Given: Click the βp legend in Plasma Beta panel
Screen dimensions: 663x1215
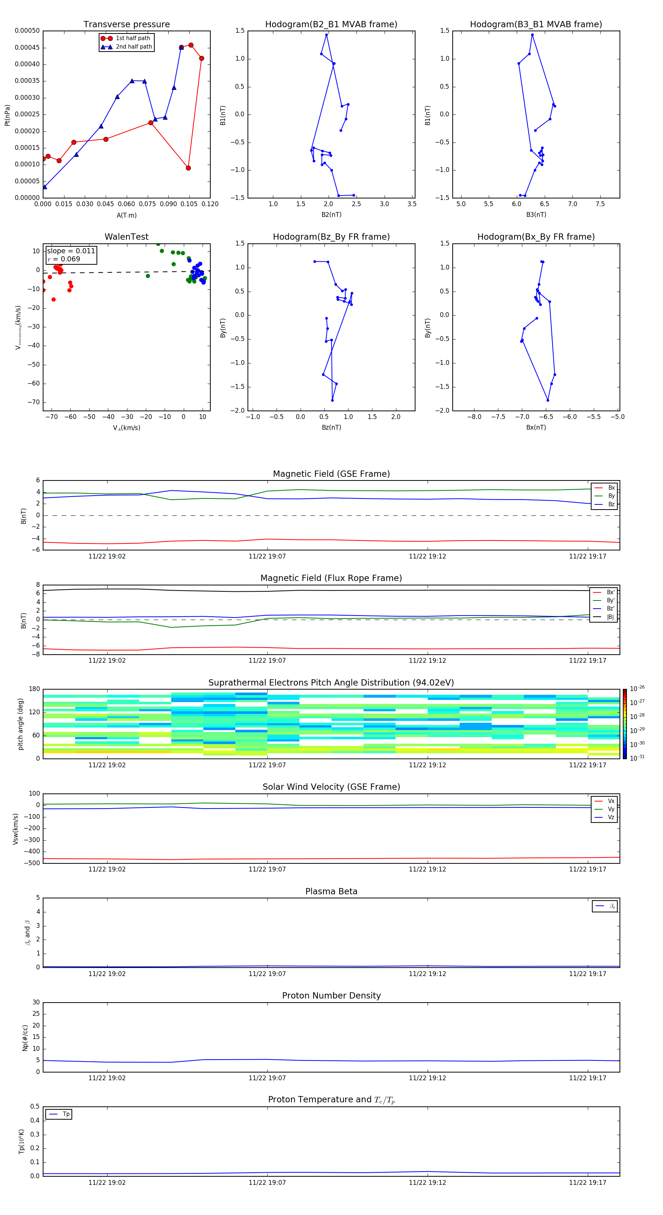Looking at the screenshot, I should point(605,906).
